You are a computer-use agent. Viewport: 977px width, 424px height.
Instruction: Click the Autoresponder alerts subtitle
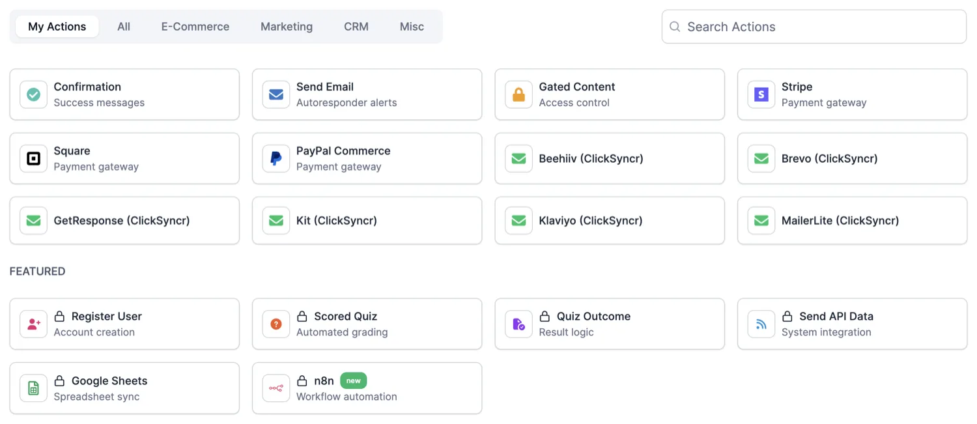[x=347, y=102]
